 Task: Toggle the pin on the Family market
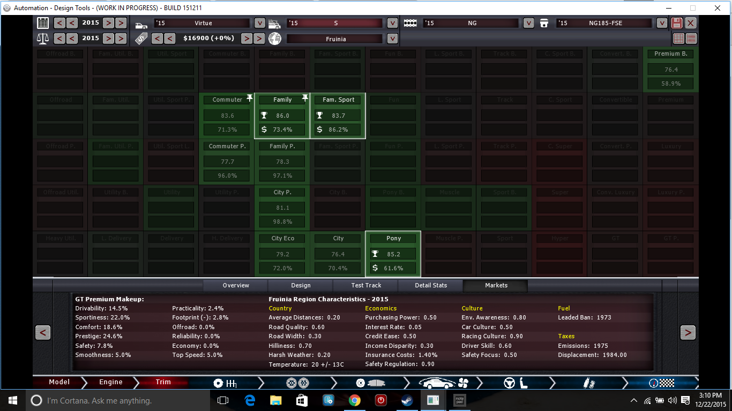(x=305, y=98)
